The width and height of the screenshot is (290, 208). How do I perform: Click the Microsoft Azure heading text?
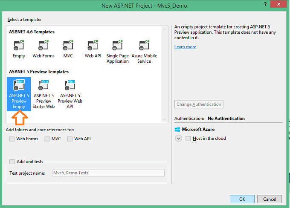pos(198,129)
